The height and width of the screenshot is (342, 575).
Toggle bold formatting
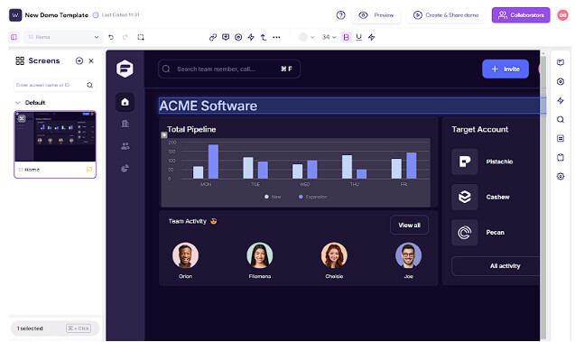coord(347,37)
